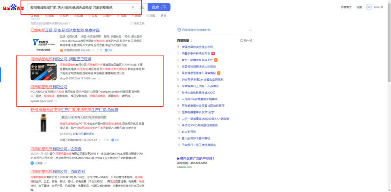
Task: Open 河南明星电缆有限公司 result title
Action: 49,87
